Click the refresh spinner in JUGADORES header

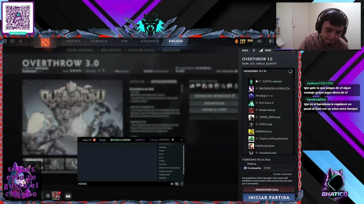coord(290,71)
